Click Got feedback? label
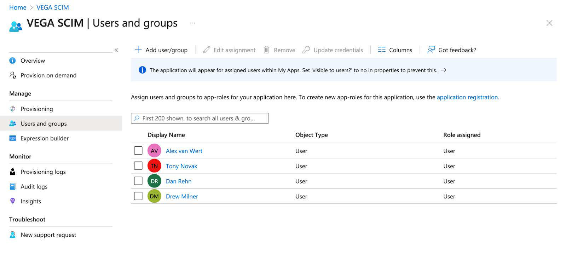Viewport: 566px width, 266px height. coord(457,50)
